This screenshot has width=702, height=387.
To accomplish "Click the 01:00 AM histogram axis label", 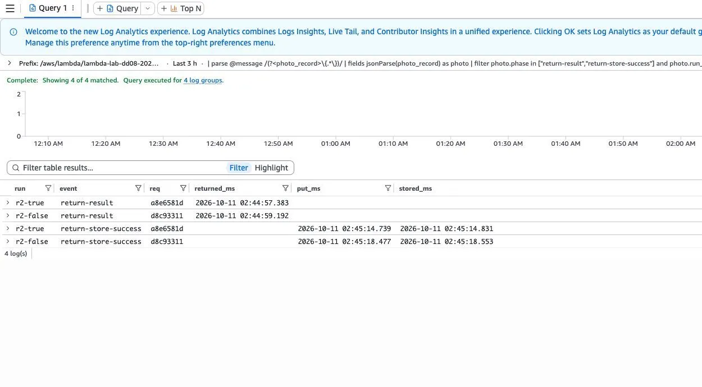I will tap(335, 144).
